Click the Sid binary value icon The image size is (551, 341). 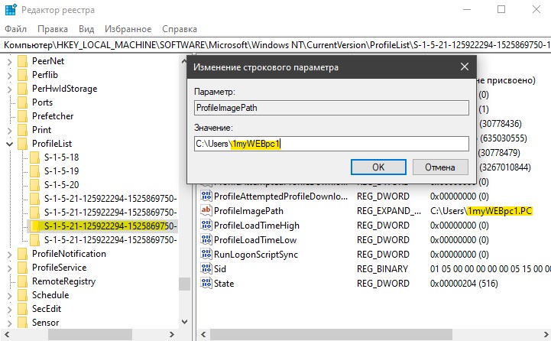(206, 268)
